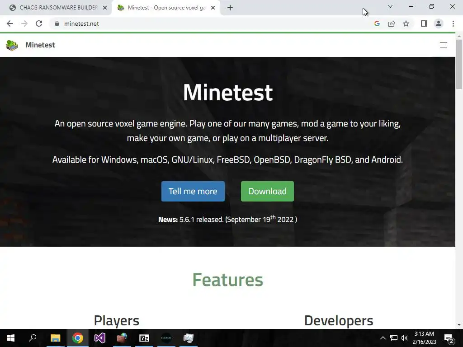Open the notification center icon
Viewport: 463px width, 347px height.
449,338
